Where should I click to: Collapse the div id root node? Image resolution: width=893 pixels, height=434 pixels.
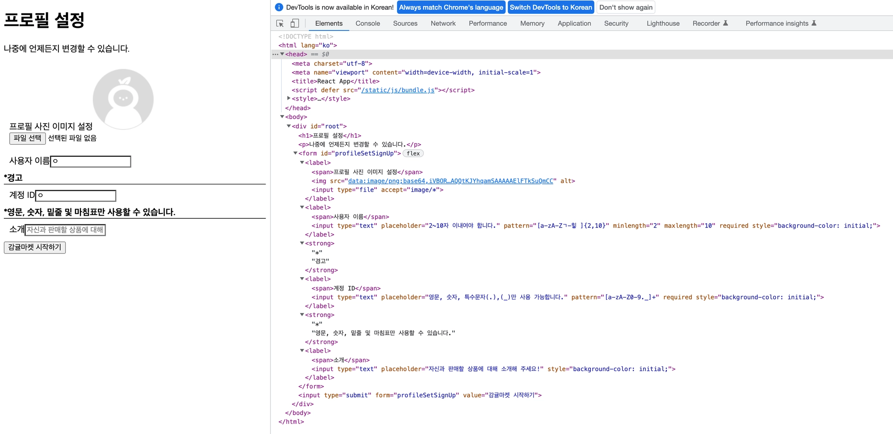[289, 126]
